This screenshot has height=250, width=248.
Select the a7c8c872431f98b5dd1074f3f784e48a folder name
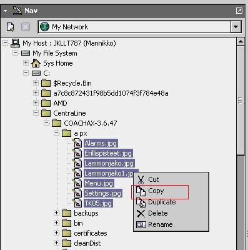pos(111,93)
